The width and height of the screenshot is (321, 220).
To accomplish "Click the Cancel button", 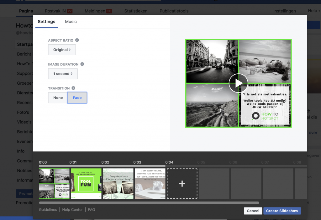I will click(x=253, y=211).
